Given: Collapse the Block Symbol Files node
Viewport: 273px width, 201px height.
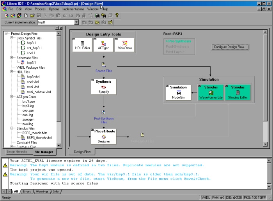Looking at the screenshot, I should coord(12,38).
